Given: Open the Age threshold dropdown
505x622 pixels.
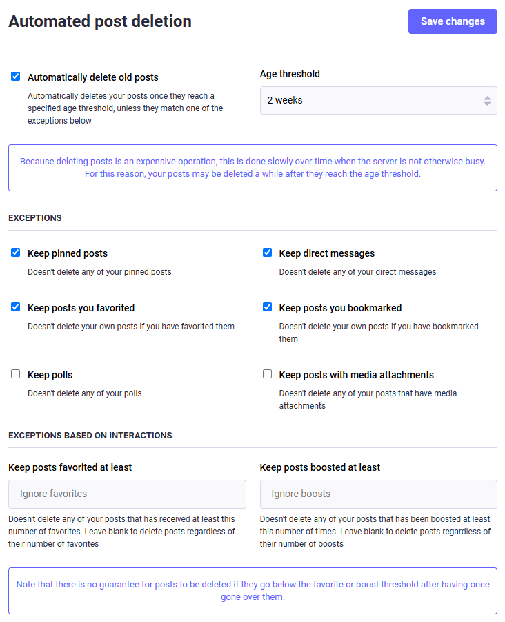Looking at the screenshot, I should pyautogui.click(x=378, y=100).
